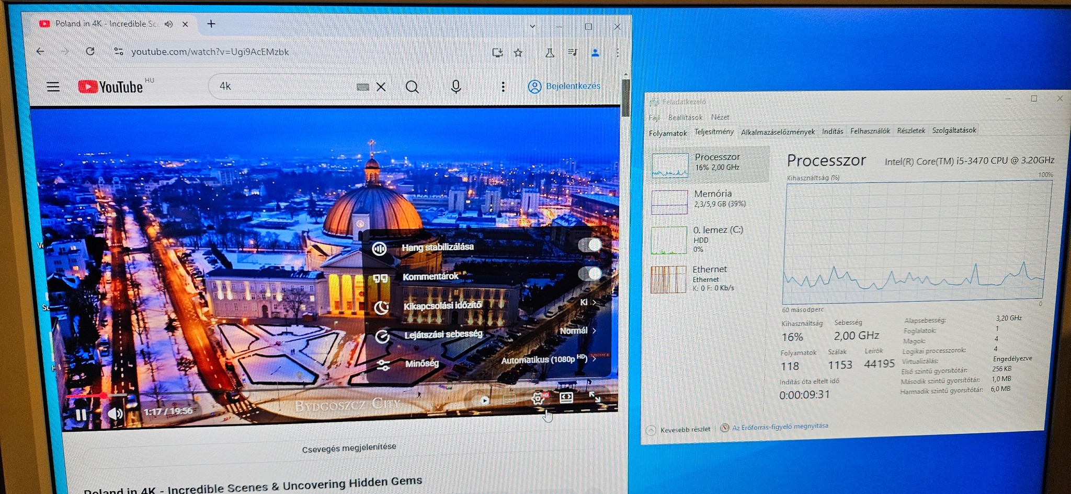1071x494 pixels.
Task: Go back to the previous browser page
Action: tap(40, 51)
